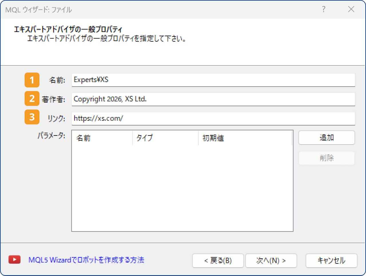Image resolution: width=366 pixels, height=276 pixels.
Task: Select the 名前 field containing Experts¥XS
Action: (x=213, y=80)
